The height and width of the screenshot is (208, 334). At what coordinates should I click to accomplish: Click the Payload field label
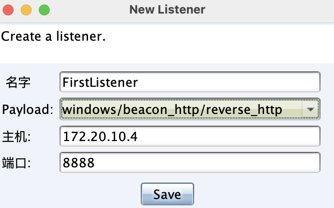(27, 109)
